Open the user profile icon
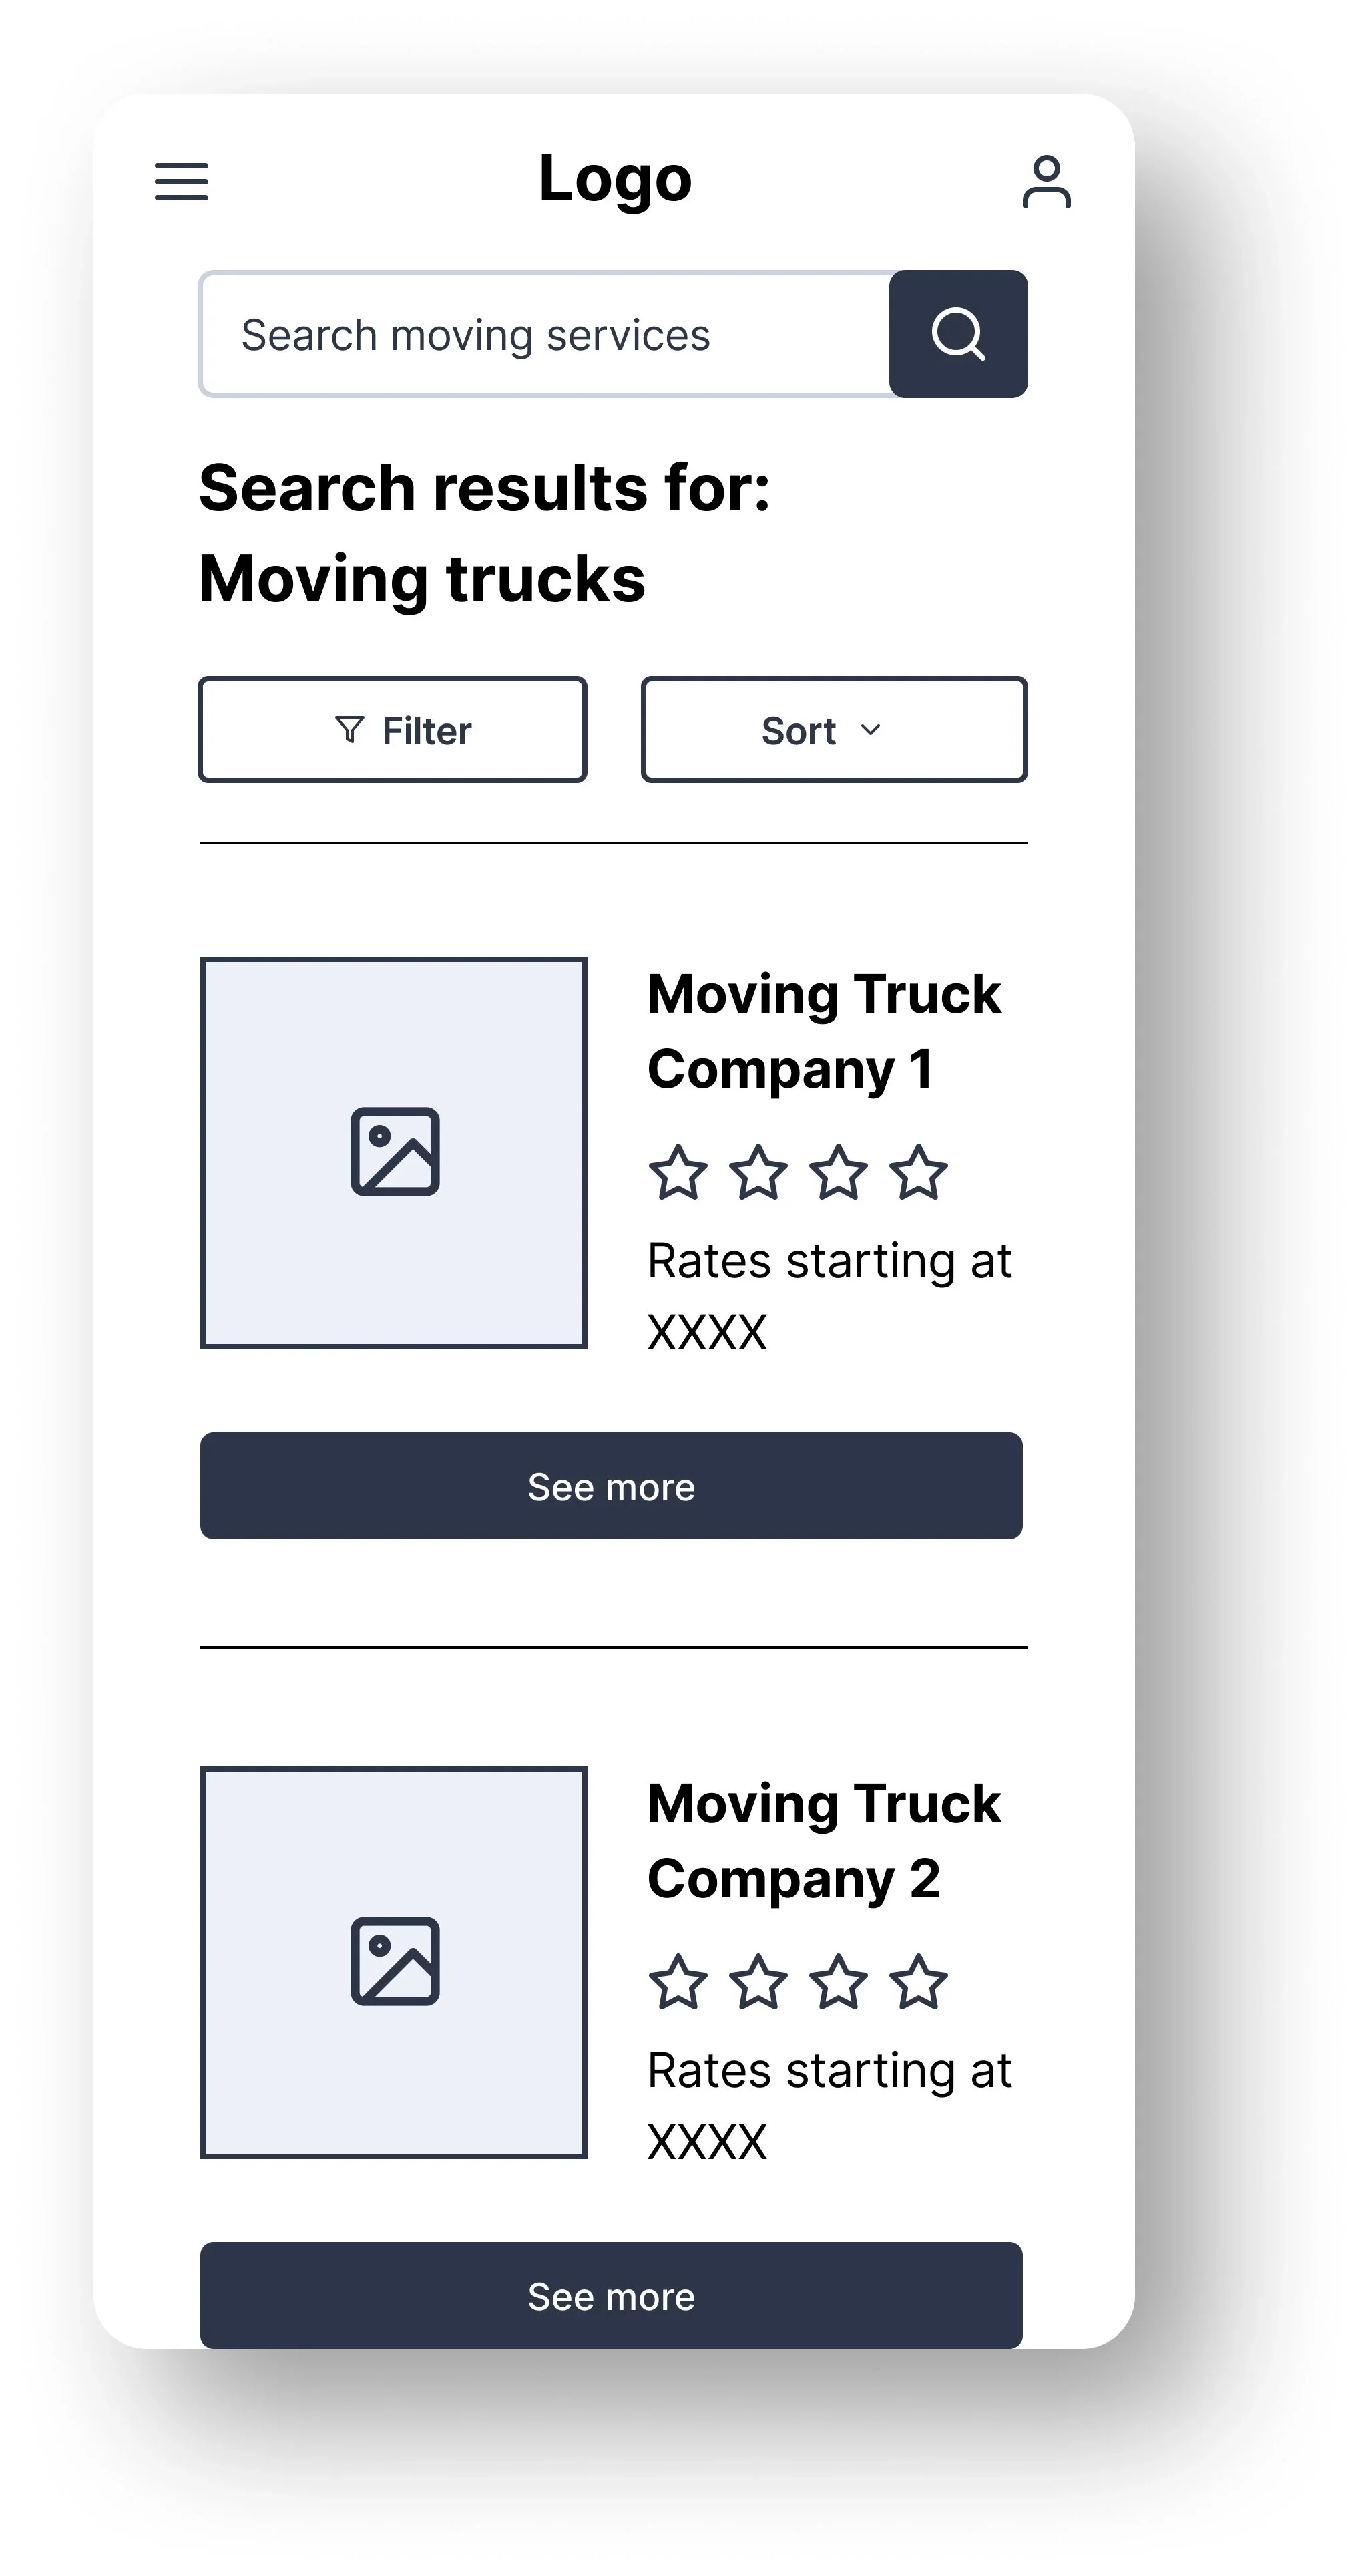Viewport: 1362px width, 2576px height. click(x=1046, y=182)
